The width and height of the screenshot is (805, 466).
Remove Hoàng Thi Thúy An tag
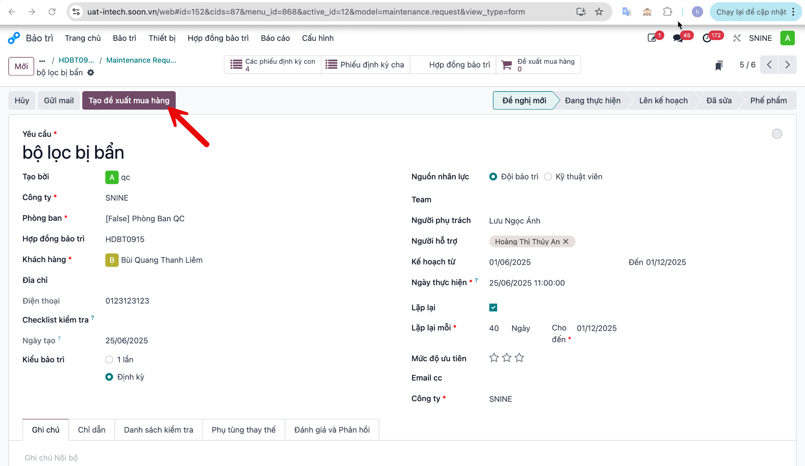coord(566,242)
